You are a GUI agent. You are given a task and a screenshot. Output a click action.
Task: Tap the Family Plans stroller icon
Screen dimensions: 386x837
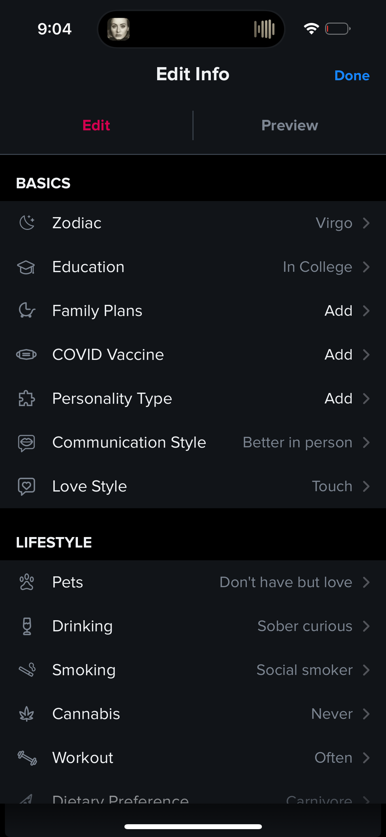coord(27,311)
